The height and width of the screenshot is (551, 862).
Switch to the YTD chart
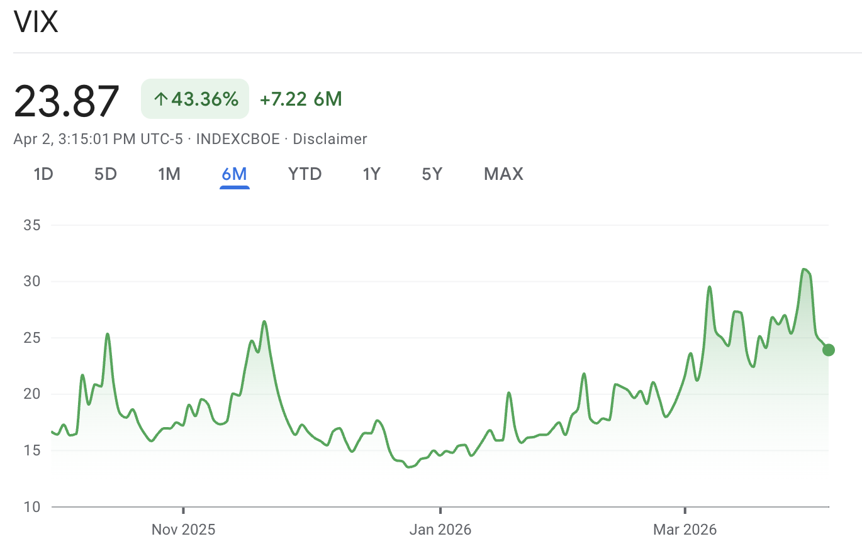pos(305,174)
